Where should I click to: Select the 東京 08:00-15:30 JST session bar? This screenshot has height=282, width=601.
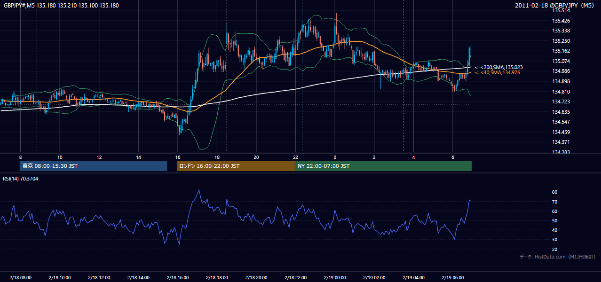93,166
